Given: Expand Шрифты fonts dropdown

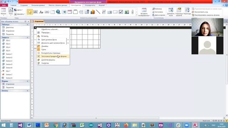Looking at the screenshot, I should (20, 14).
